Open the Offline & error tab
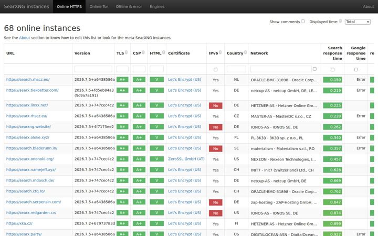Viewport: 378px width, 236px height. [x=129, y=6]
